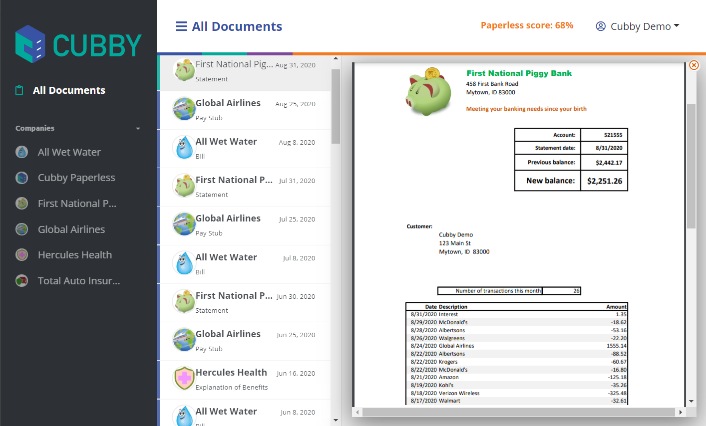Click water drop icon on Jul 8 bill
This screenshot has width=706, height=426.
[x=184, y=263]
